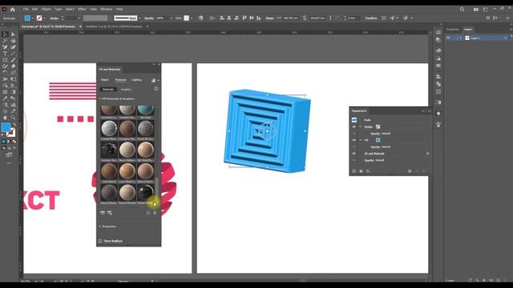
Task: Click Add New Stroke in the Appearance panel
Action: tap(353, 171)
